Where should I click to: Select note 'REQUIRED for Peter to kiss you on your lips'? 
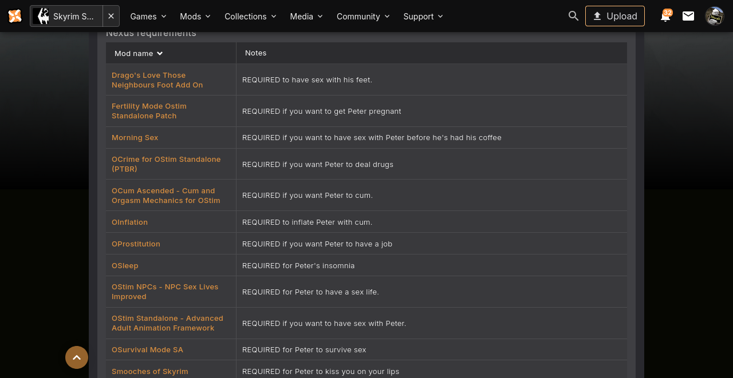(x=321, y=371)
